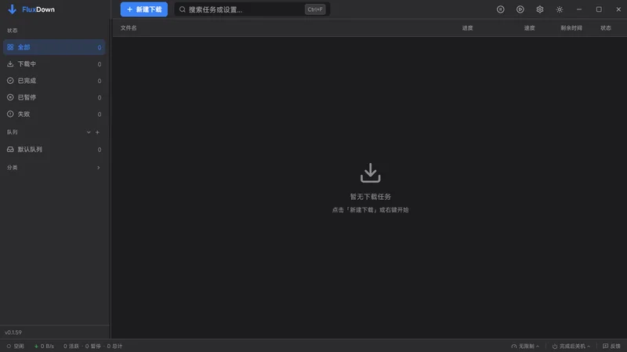627x352 pixels.
Task: Click the v0.1.59 version label
Action: click(13, 332)
